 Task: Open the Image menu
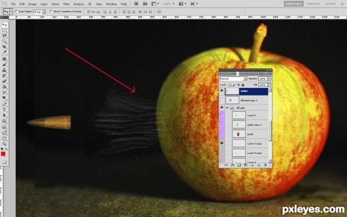pyautogui.click(x=32, y=4)
